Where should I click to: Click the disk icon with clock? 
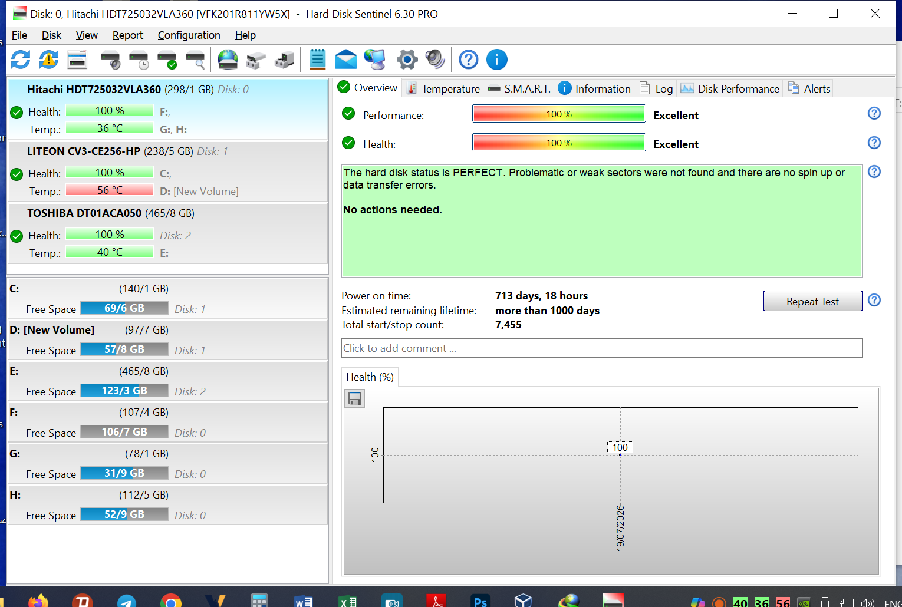139,60
